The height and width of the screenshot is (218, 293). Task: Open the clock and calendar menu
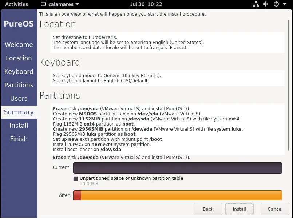[x=146, y=4]
